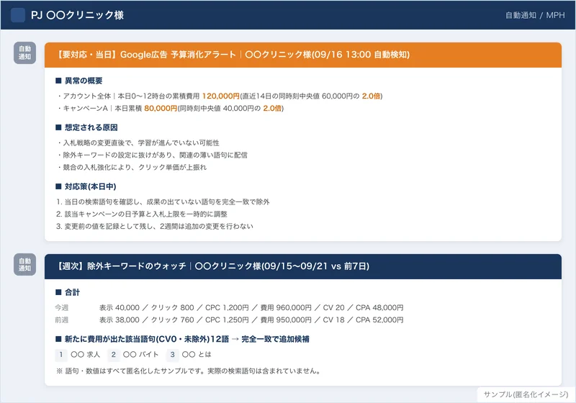
Task: Select the 〇〇 とは keyword
Action: [197, 355]
